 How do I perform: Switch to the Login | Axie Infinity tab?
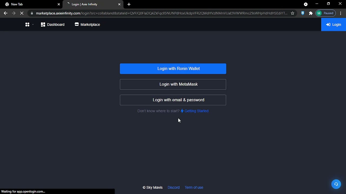pos(93,4)
